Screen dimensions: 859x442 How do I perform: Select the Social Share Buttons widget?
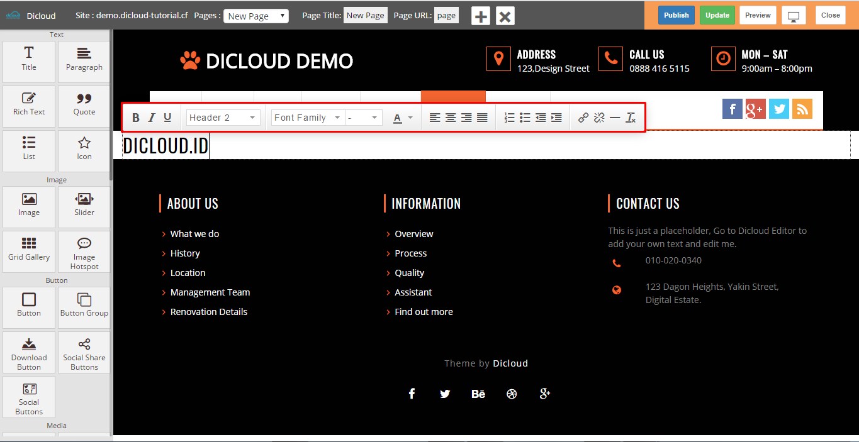click(84, 352)
